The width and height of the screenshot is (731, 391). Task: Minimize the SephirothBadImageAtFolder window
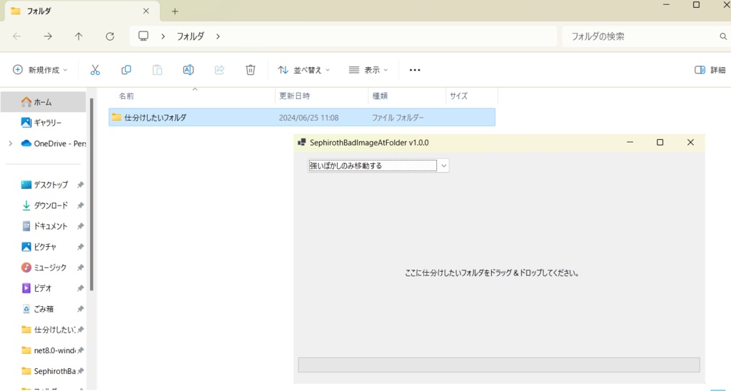tap(630, 142)
